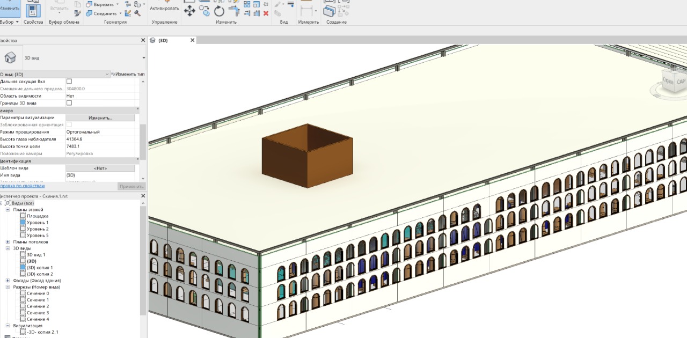Enable the "Дальняя секущая Вкл" checkbox
687x338 pixels.
click(x=69, y=82)
